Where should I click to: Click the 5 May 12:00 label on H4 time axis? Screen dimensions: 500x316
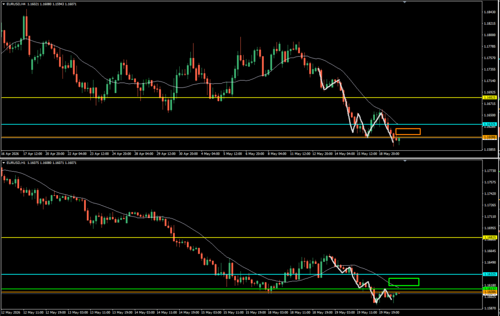pos(232,154)
